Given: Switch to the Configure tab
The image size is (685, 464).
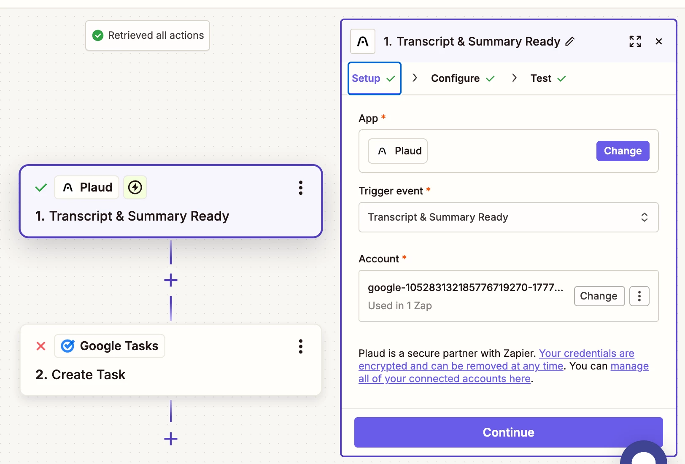Looking at the screenshot, I should click(x=463, y=78).
